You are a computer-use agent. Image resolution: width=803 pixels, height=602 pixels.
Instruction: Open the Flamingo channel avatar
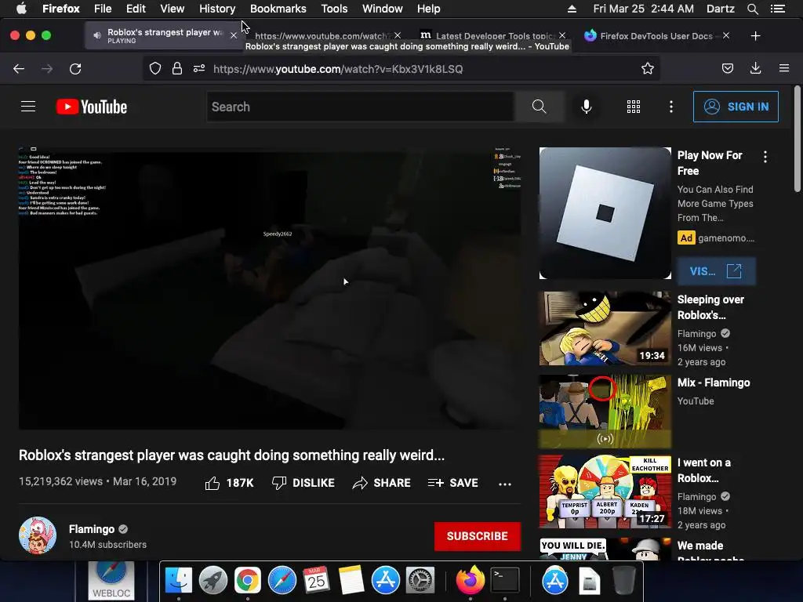[x=38, y=535]
